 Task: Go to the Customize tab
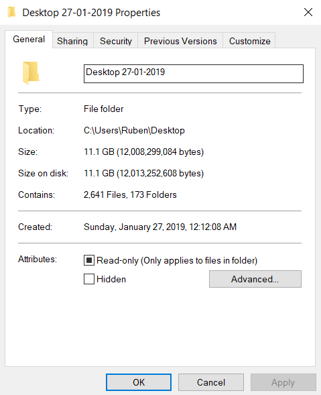[249, 41]
